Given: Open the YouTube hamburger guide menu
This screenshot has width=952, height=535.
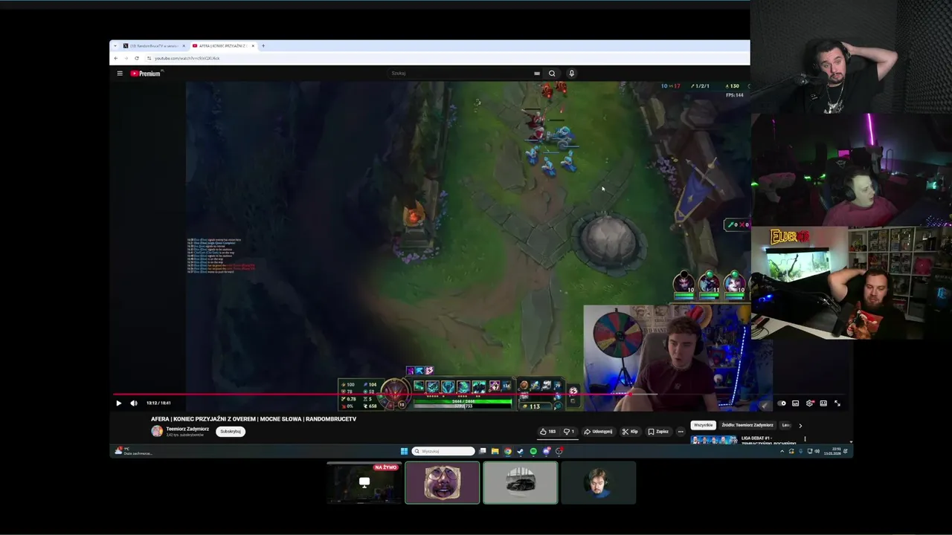Looking at the screenshot, I should tap(119, 73).
